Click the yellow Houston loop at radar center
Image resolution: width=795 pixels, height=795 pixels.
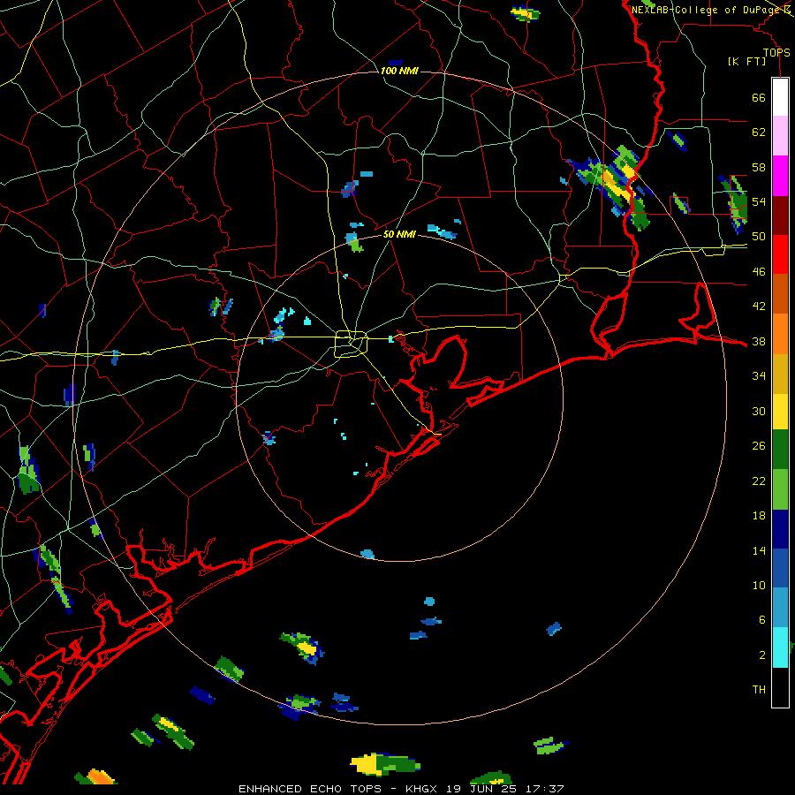click(352, 344)
